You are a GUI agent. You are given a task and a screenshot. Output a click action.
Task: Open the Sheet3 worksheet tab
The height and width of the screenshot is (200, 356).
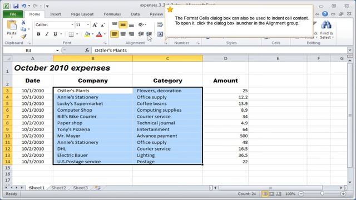[x=80, y=188]
